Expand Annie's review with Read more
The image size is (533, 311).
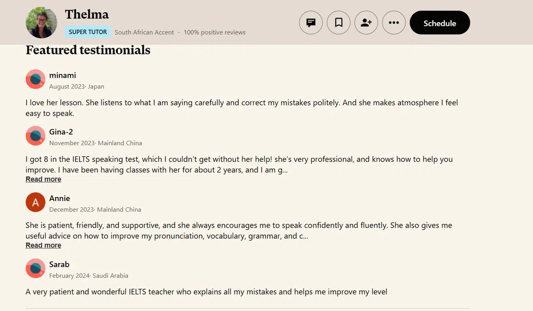point(43,245)
